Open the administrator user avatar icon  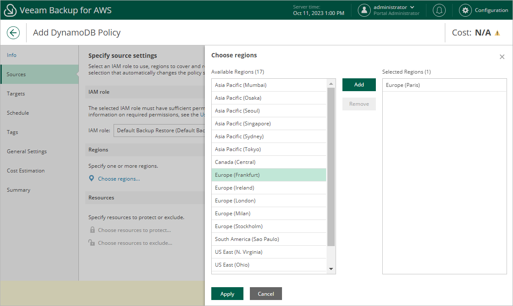364,10
